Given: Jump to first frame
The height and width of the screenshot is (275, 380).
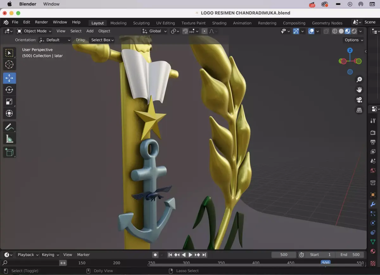Looking at the screenshot, I should (170, 255).
